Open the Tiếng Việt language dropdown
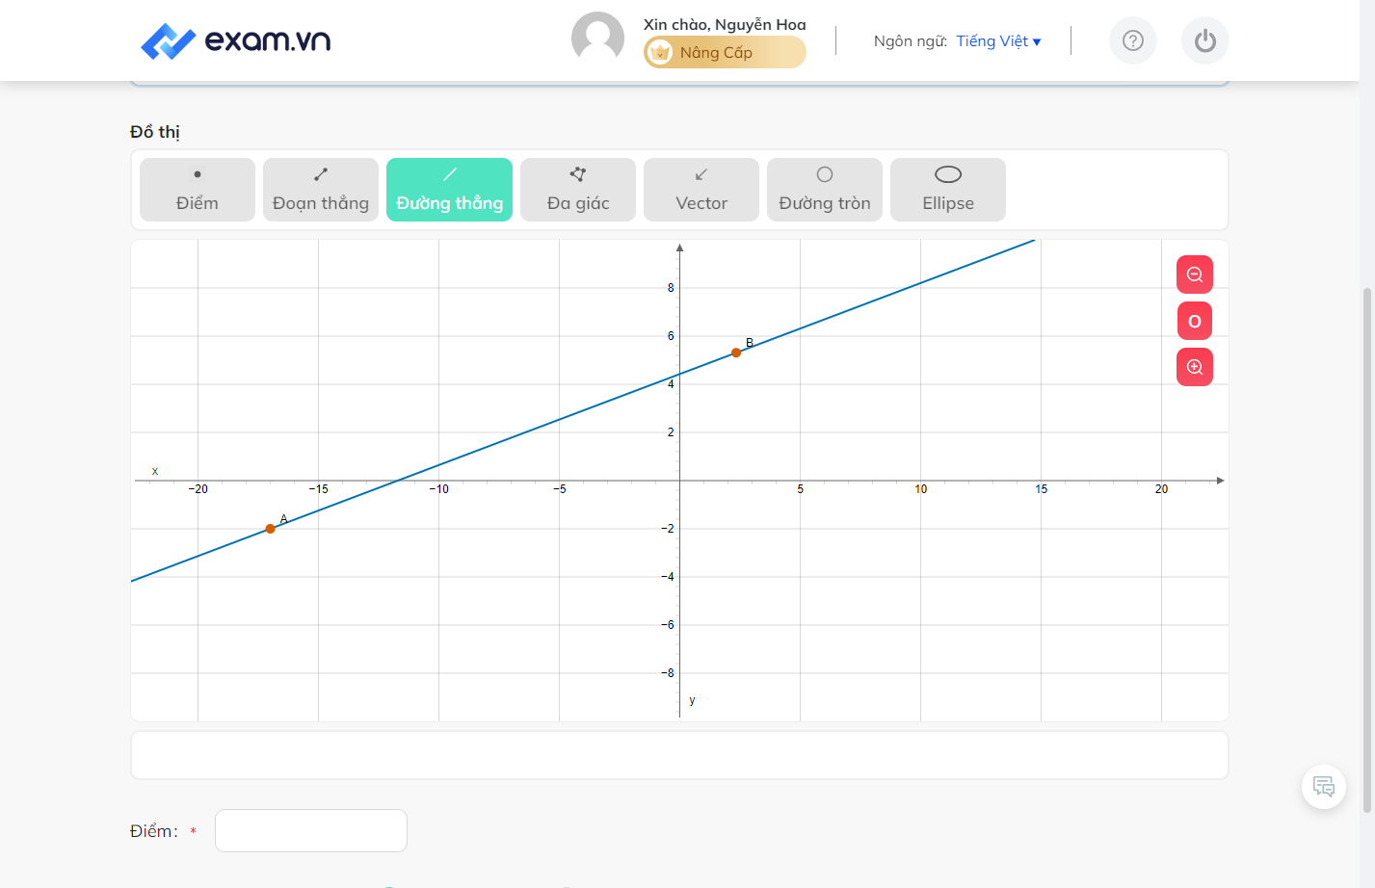 point(998,41)
